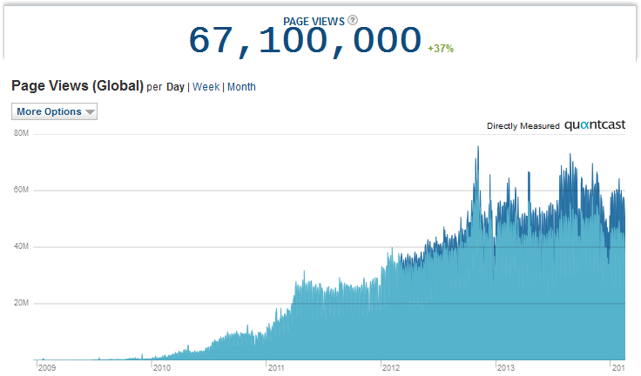The height and width of the screenshot is (376, 641).
Task: Click the 2010 label on timeline axis
Action: [162, 368]
